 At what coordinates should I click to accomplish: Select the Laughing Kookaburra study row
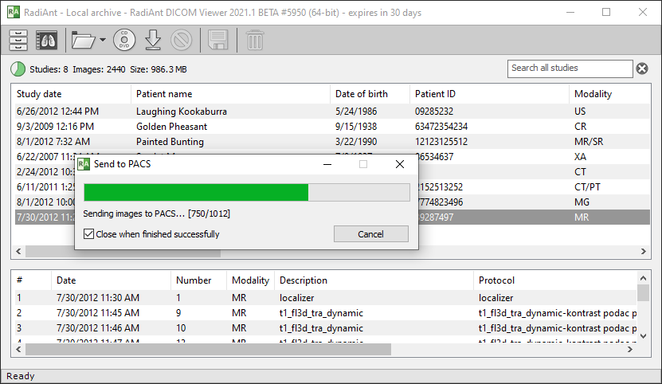[332, 112]
